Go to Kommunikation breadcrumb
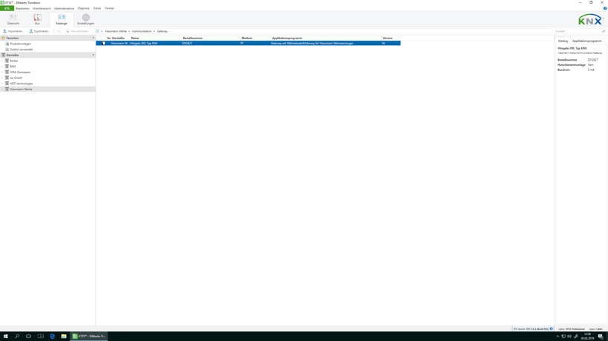Screen dimensions: 608x341 [142, 31]
